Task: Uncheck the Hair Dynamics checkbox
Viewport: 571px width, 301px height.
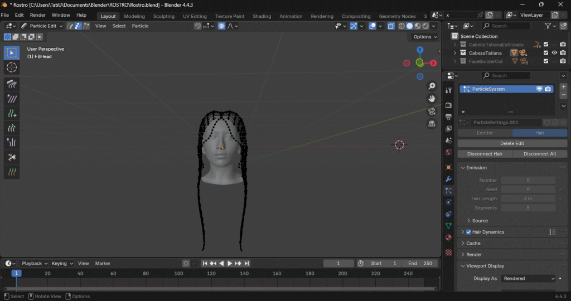Action: click(x=468, y=232)
